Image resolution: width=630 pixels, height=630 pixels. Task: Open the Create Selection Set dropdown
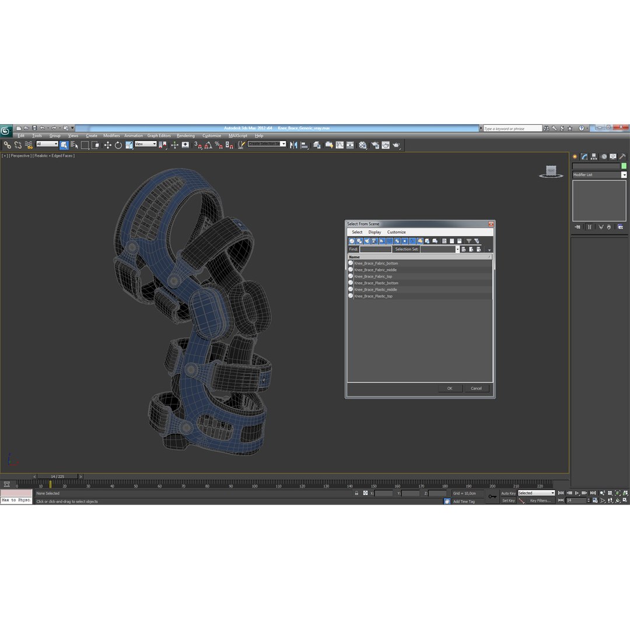[267, 144]
